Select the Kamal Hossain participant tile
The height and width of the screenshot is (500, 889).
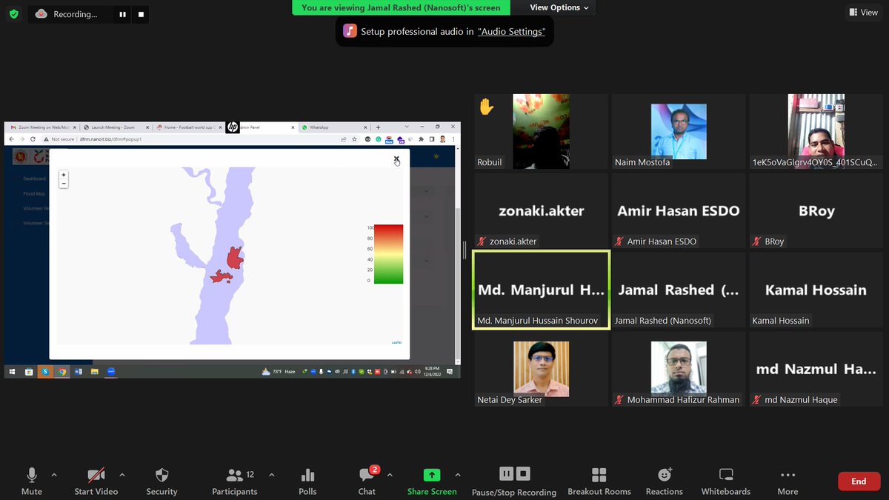pyautogui.click(x=816, y=290)
